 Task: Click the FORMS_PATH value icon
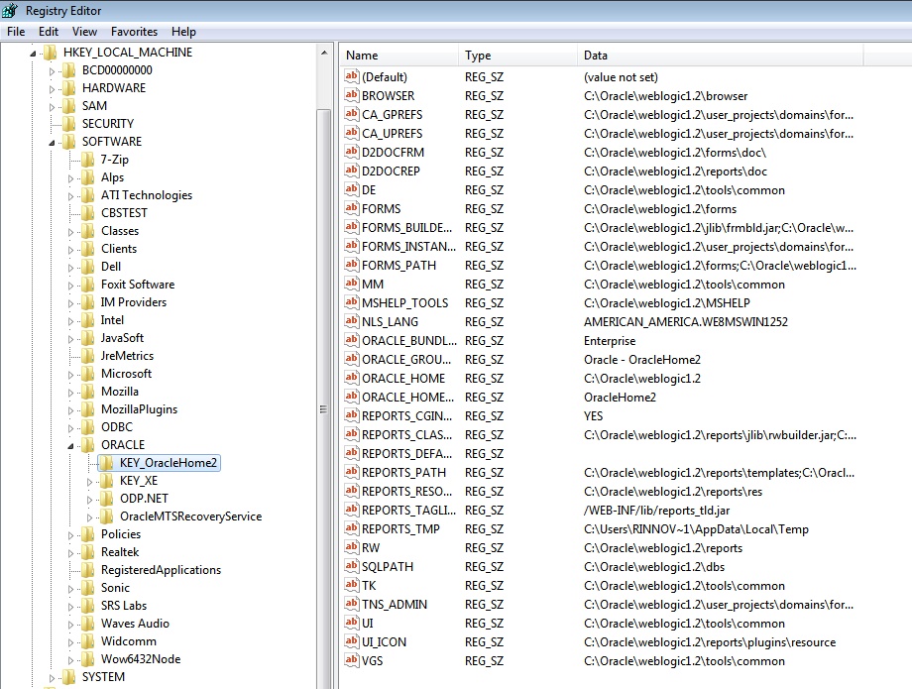(351, 265)
